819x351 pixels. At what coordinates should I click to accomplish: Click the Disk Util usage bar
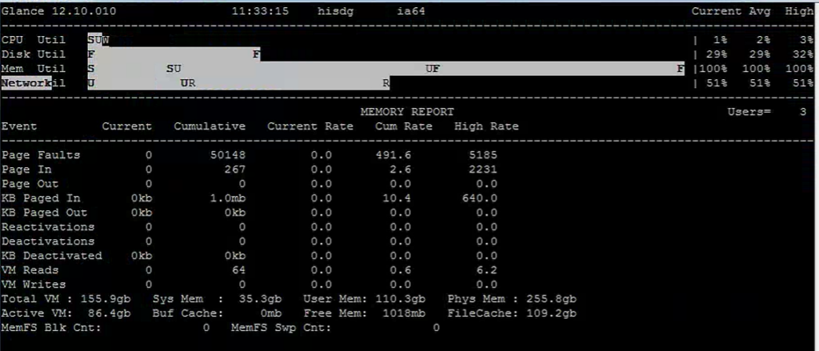pos(174,54)
